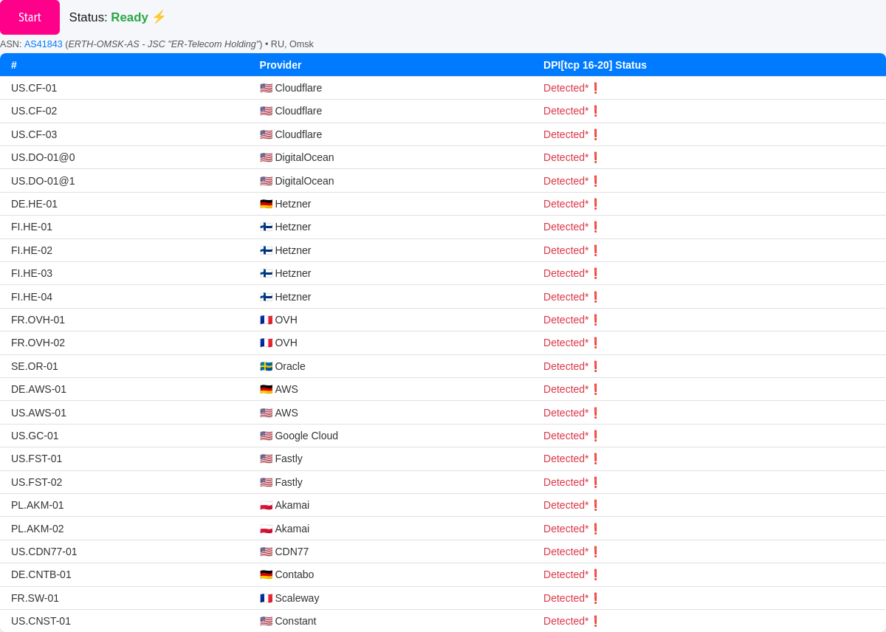This screenshot has width=886, height=632.
Task: Select the DPI[tcp 16-20] Status header
Action: tap(595, 65)
